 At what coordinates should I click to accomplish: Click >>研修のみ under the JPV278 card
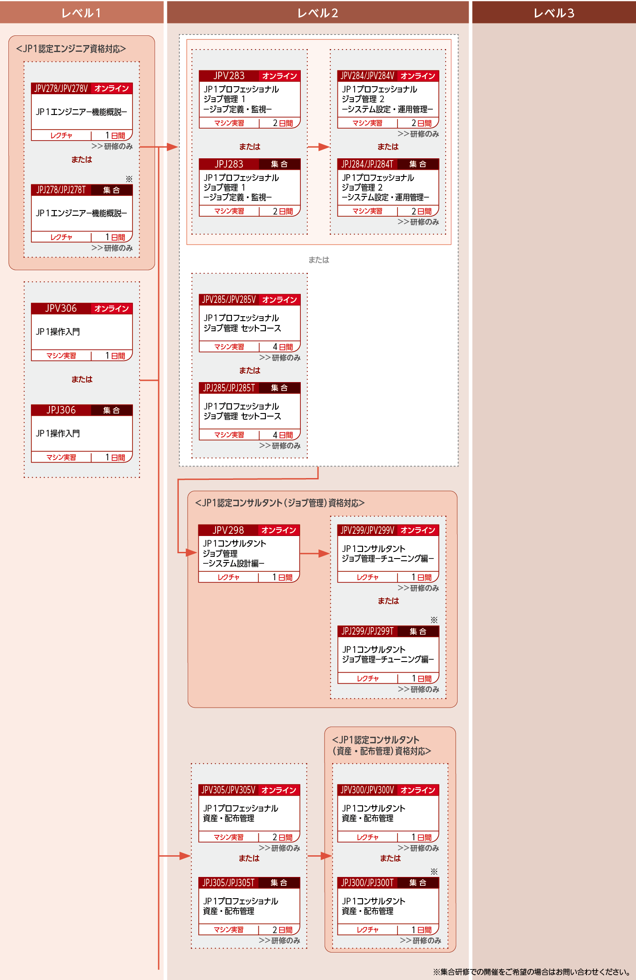(112, 146)
